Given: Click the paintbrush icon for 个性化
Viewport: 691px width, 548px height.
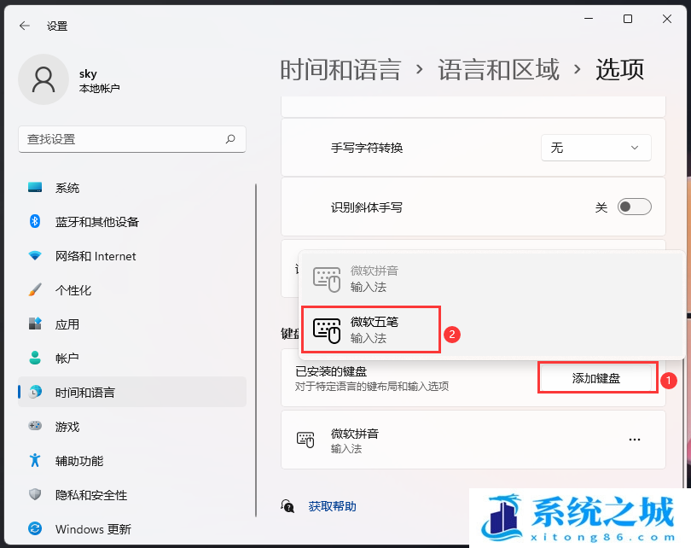Looking at the screenshot, I should [35, 289].
